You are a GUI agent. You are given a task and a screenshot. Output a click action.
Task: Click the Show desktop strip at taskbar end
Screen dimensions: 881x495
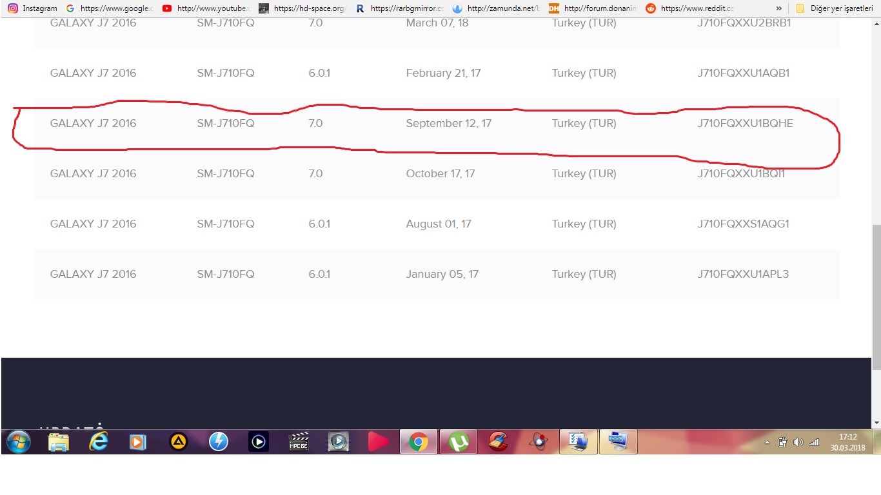[876, 442]
